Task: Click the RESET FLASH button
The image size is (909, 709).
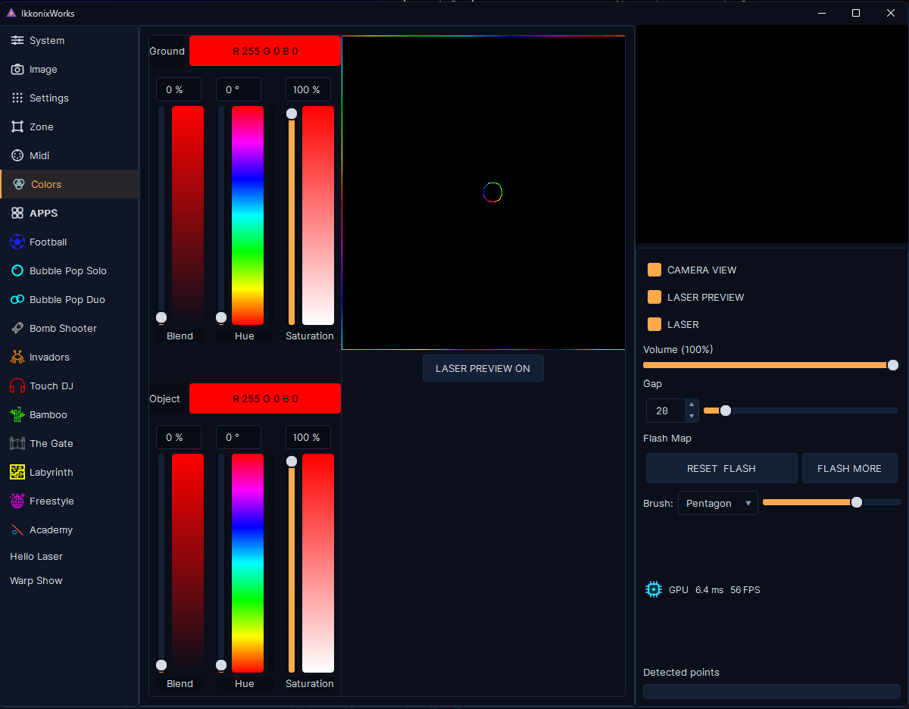Action: tap(722, 468)
